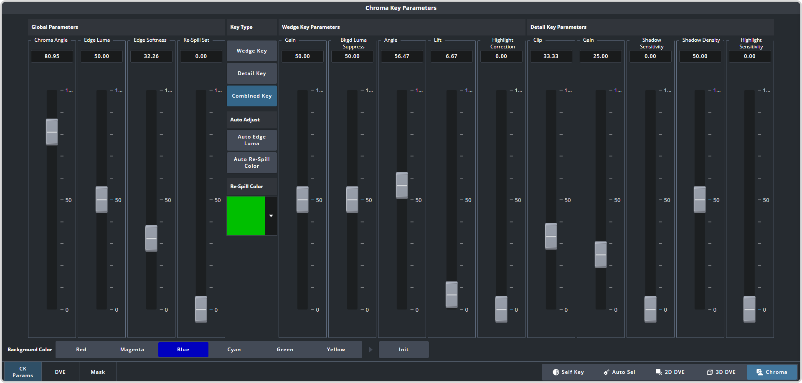Choose Cyan background color
Screen dimensions: 802x383
point(234,350)
